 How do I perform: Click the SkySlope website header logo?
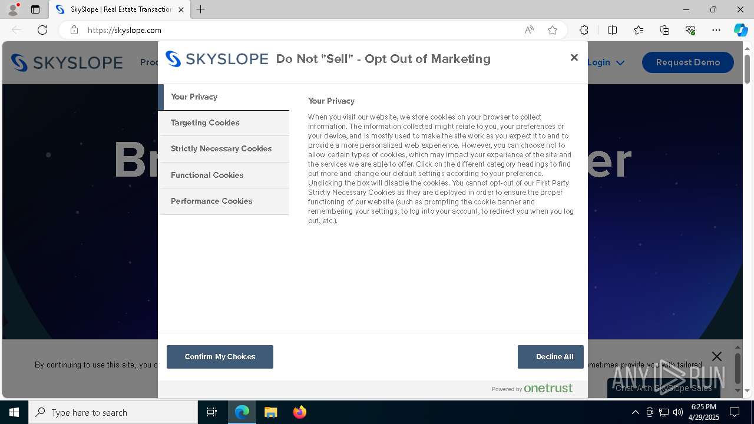pyautogui.click(x=67, y=62)
